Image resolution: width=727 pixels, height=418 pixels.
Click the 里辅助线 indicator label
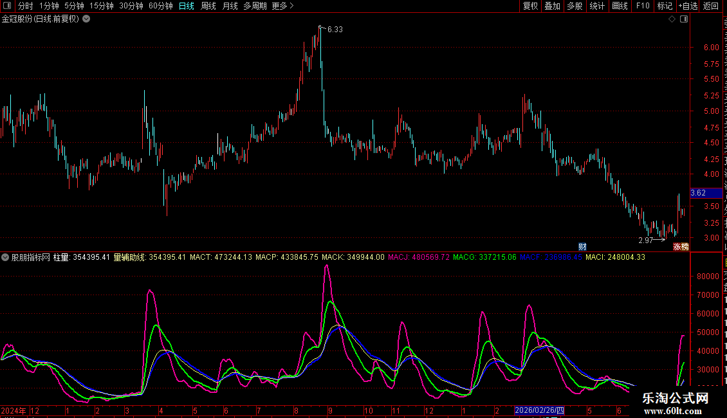coord(150,257)
